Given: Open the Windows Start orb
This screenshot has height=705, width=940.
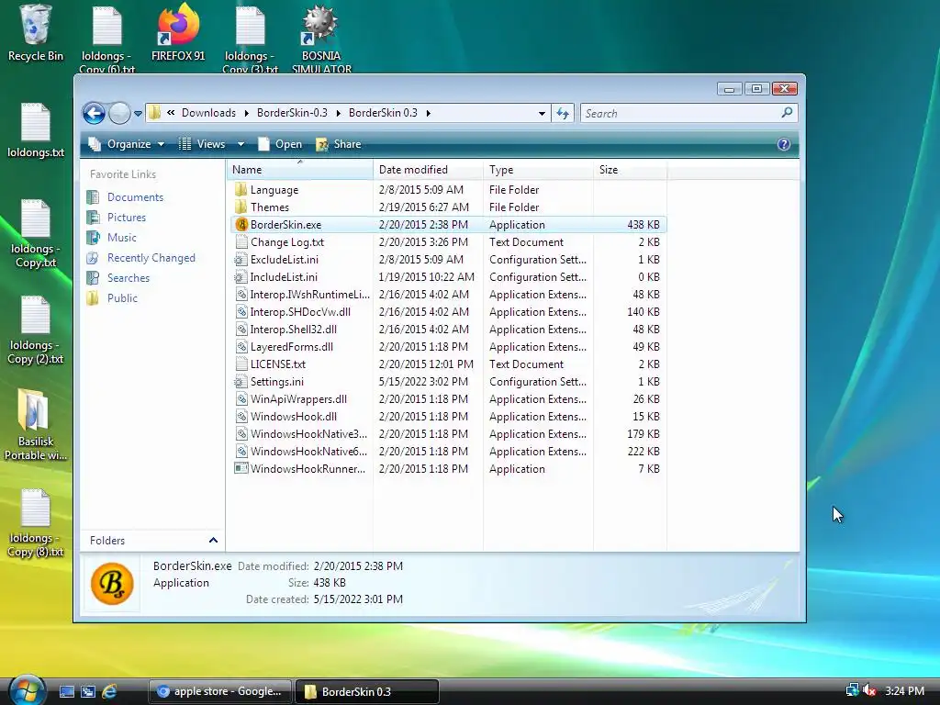Looking at the screenshot, I should pos(27,690).
